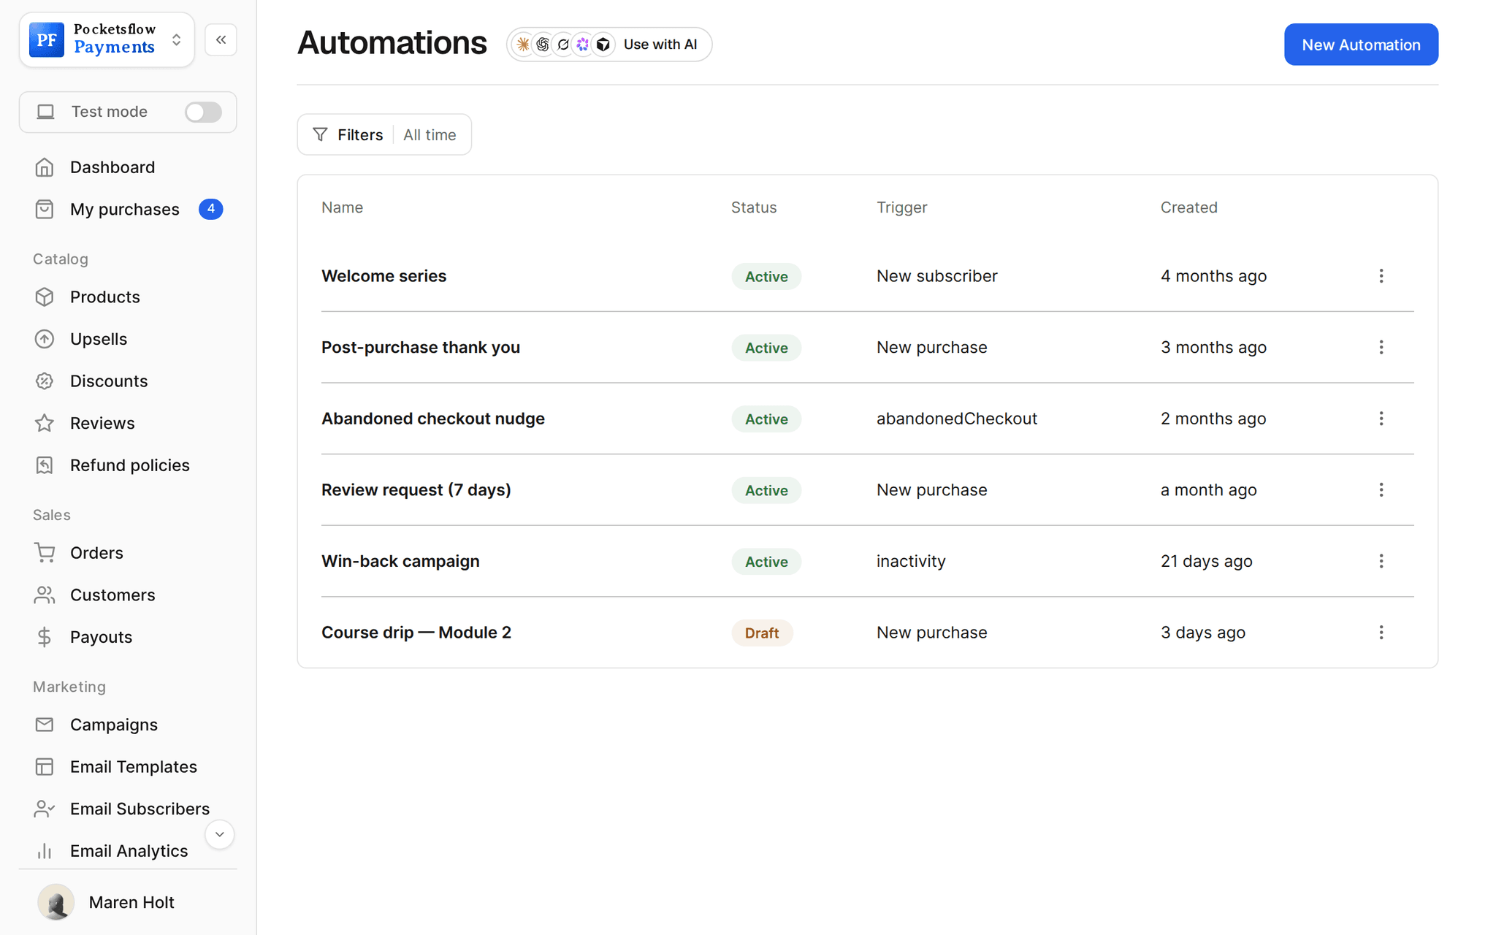Open options menu for Course drip — Module 2
The image size is (1496, 935).
(x=1381, y=633)
